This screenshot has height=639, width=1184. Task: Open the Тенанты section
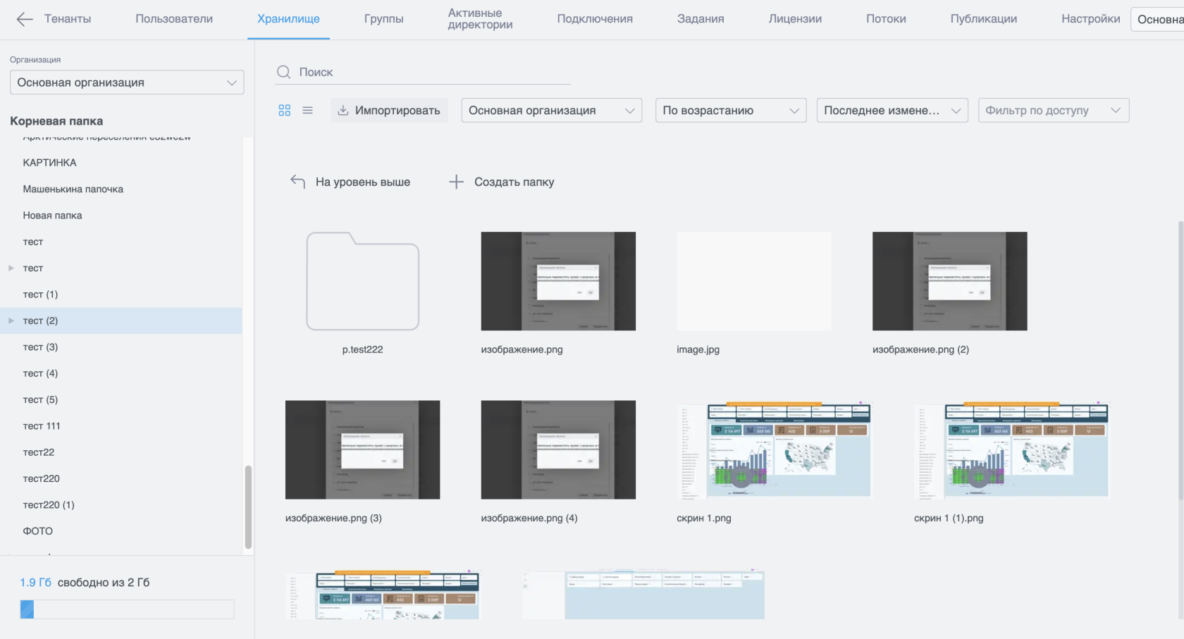point(68,19)
